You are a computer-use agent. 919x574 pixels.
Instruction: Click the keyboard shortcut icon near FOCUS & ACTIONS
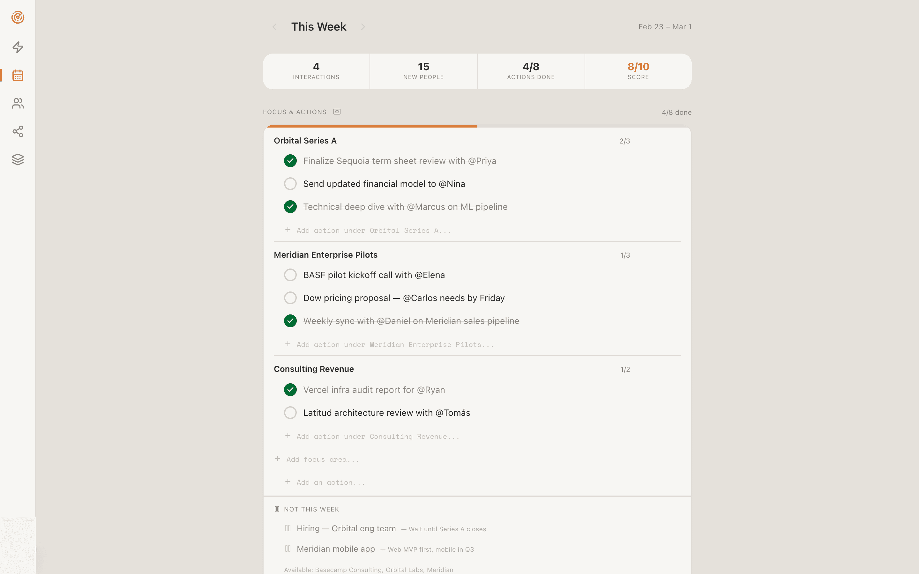click(x=337, y=111)
